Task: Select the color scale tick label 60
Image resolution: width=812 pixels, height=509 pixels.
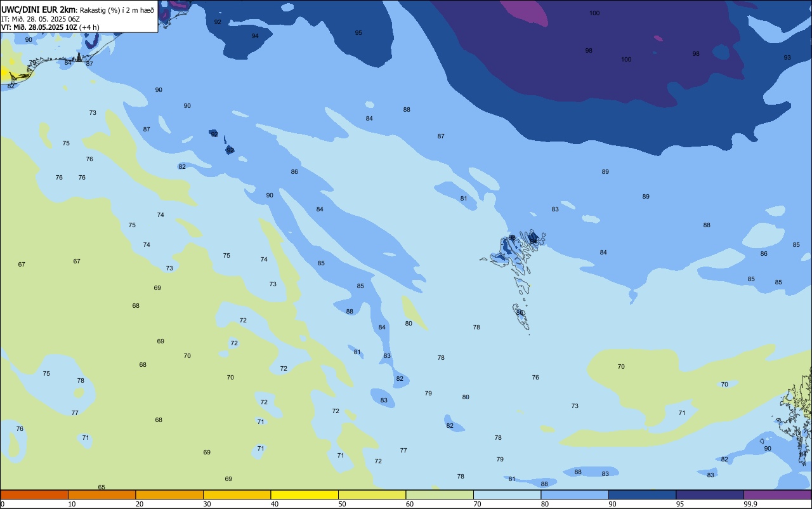Action: pos(410,504)
